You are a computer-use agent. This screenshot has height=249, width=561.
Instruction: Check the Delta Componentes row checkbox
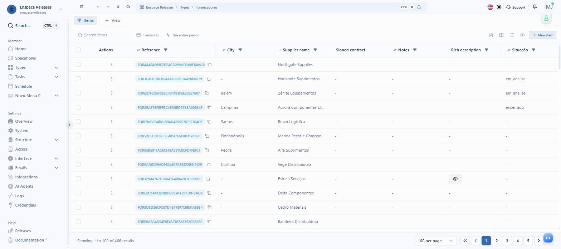pos(78,193)
